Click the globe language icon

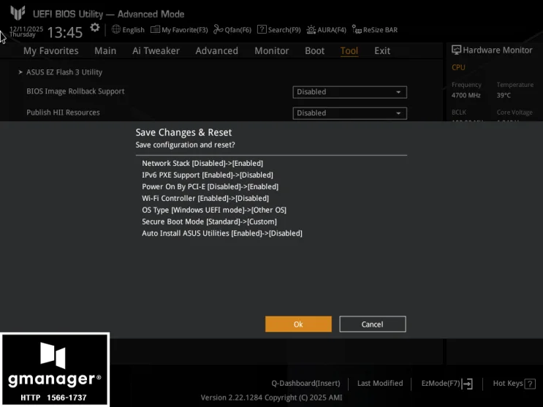pyautogui.click(x=116, y=29)
